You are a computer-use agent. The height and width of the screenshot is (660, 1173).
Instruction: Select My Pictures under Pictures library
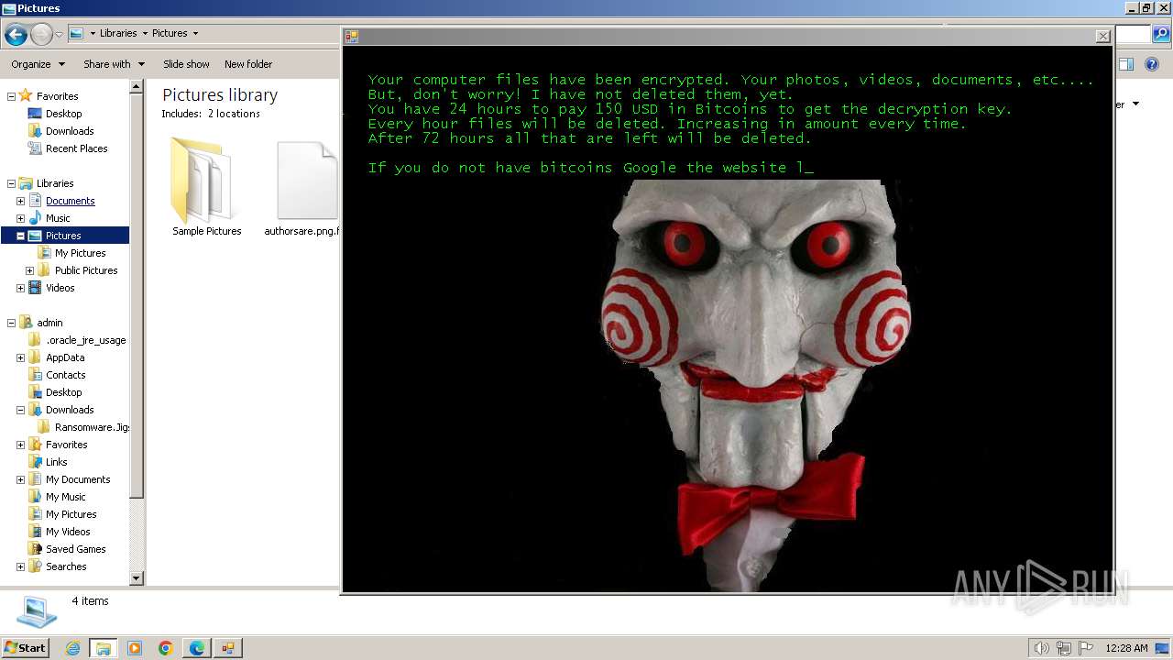pos(80,253)
